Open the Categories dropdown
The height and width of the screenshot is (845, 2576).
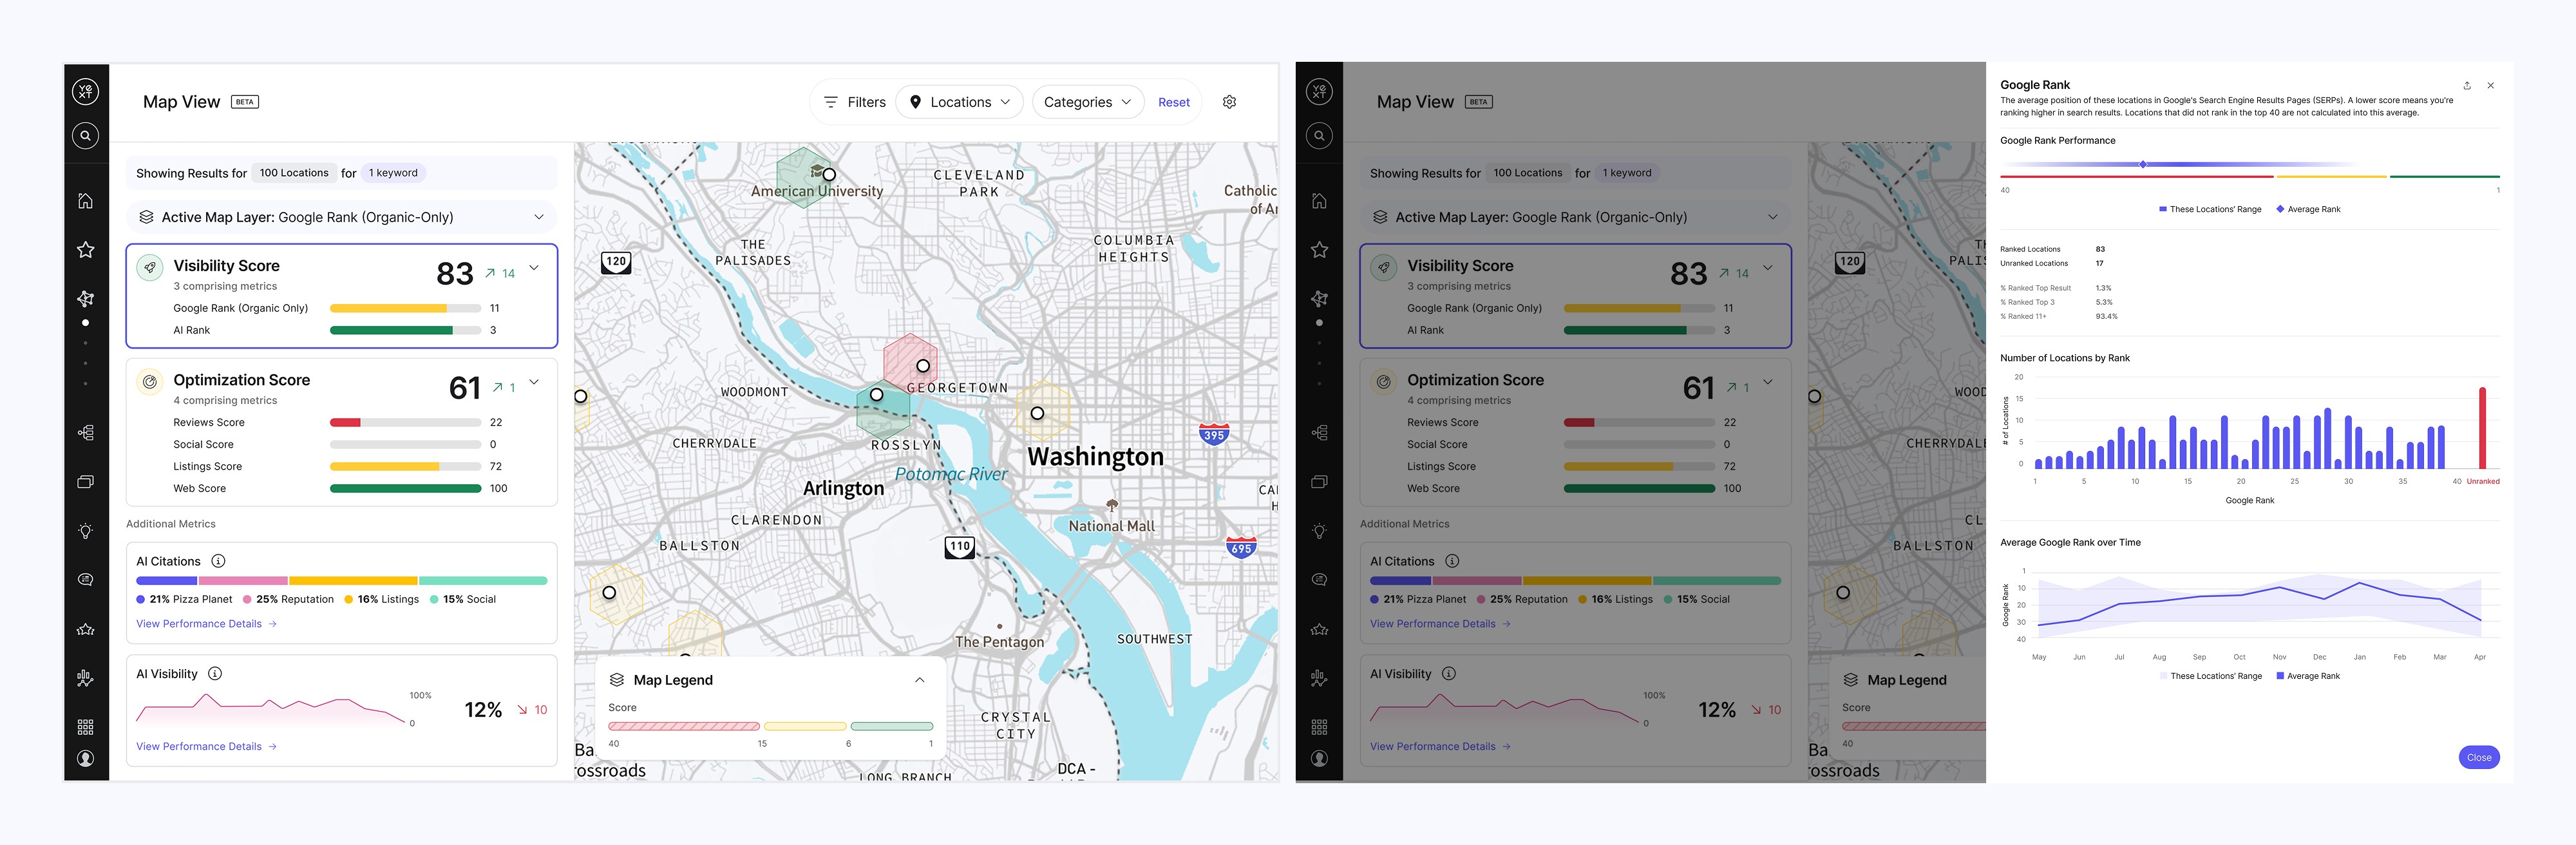point(1087,102)
